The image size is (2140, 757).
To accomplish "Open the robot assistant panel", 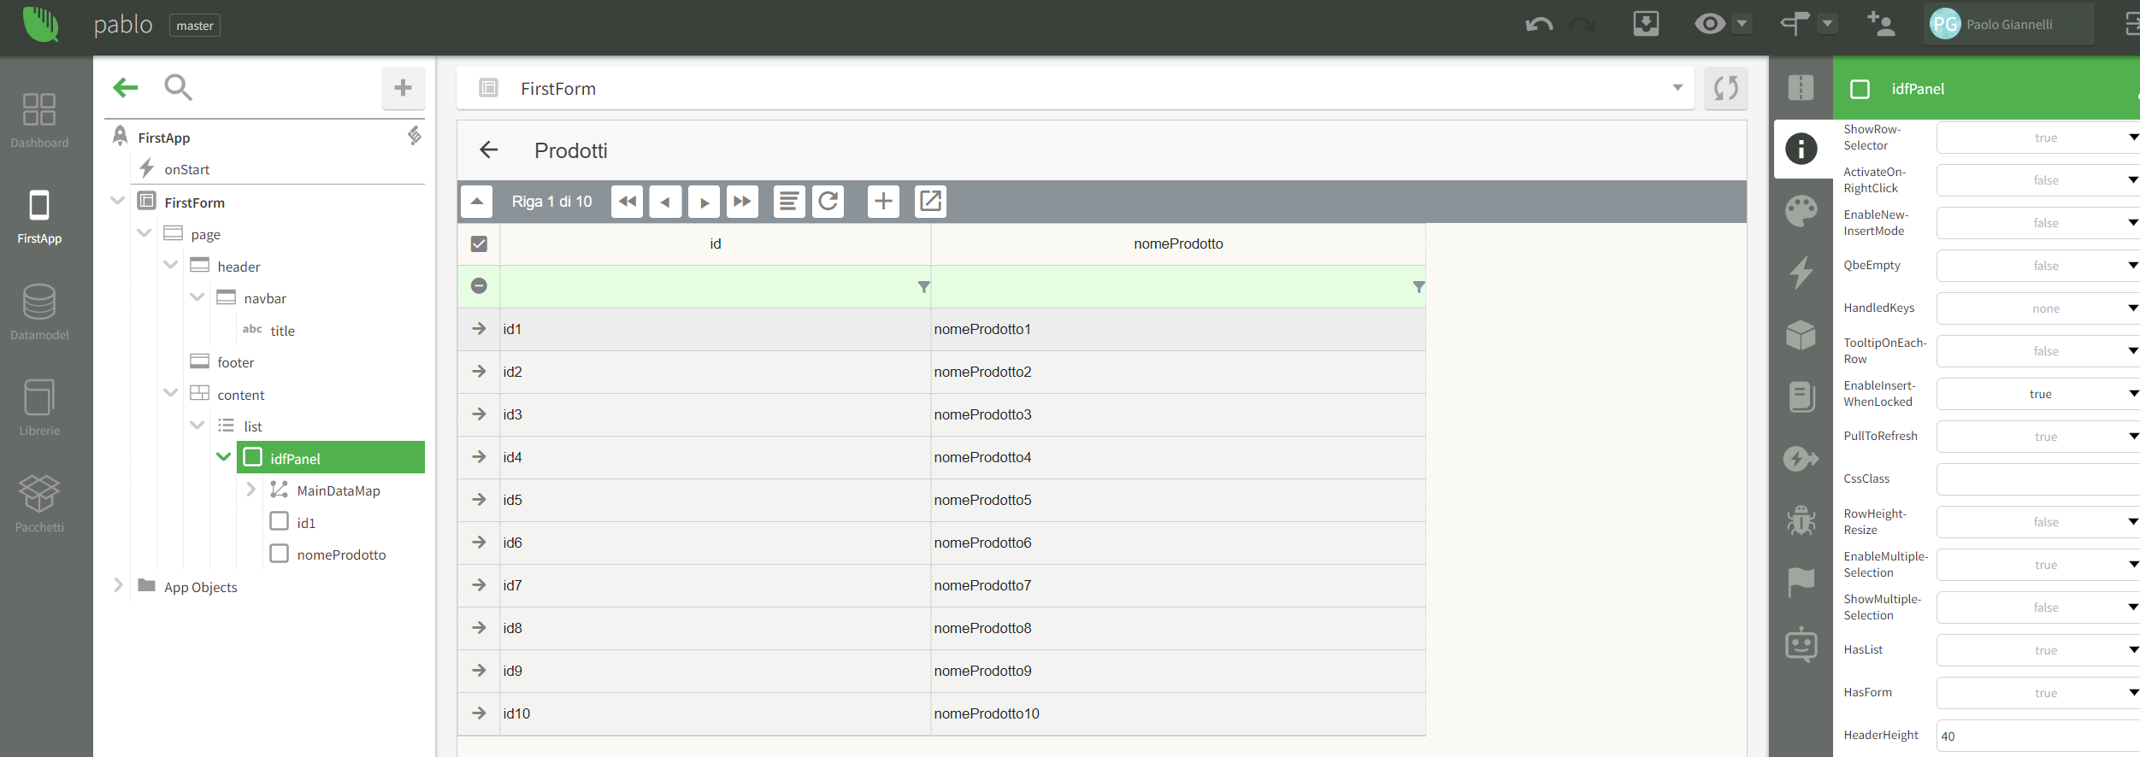I will [x=1801, y=644].
